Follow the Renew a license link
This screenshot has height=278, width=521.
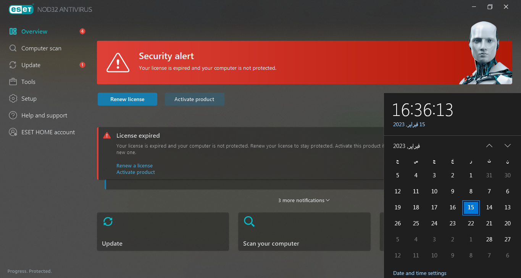134,166
